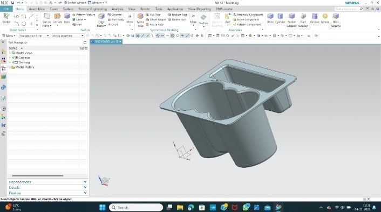Select the Extrude tool
The image size is (381, 212).
[58, 19]
